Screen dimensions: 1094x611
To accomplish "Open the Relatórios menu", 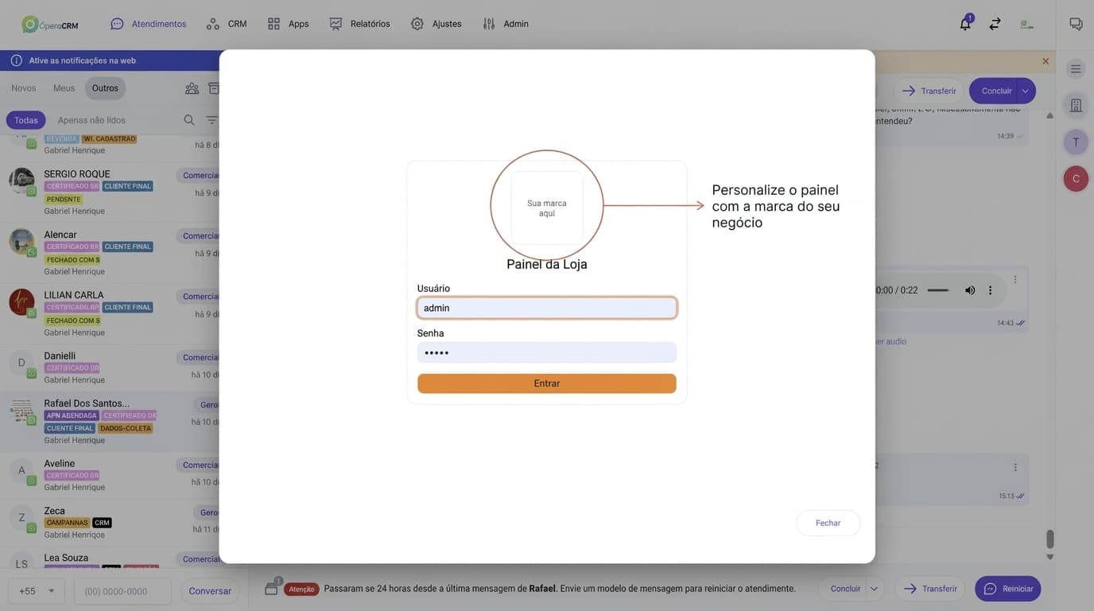I will click(359, 24).
